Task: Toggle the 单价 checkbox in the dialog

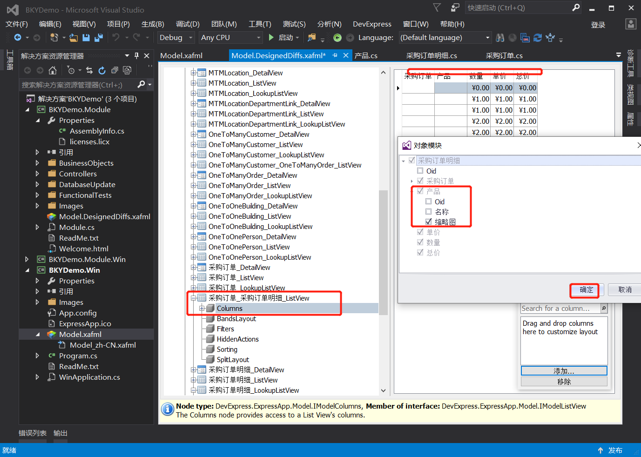Action: (x=420, y=232)
